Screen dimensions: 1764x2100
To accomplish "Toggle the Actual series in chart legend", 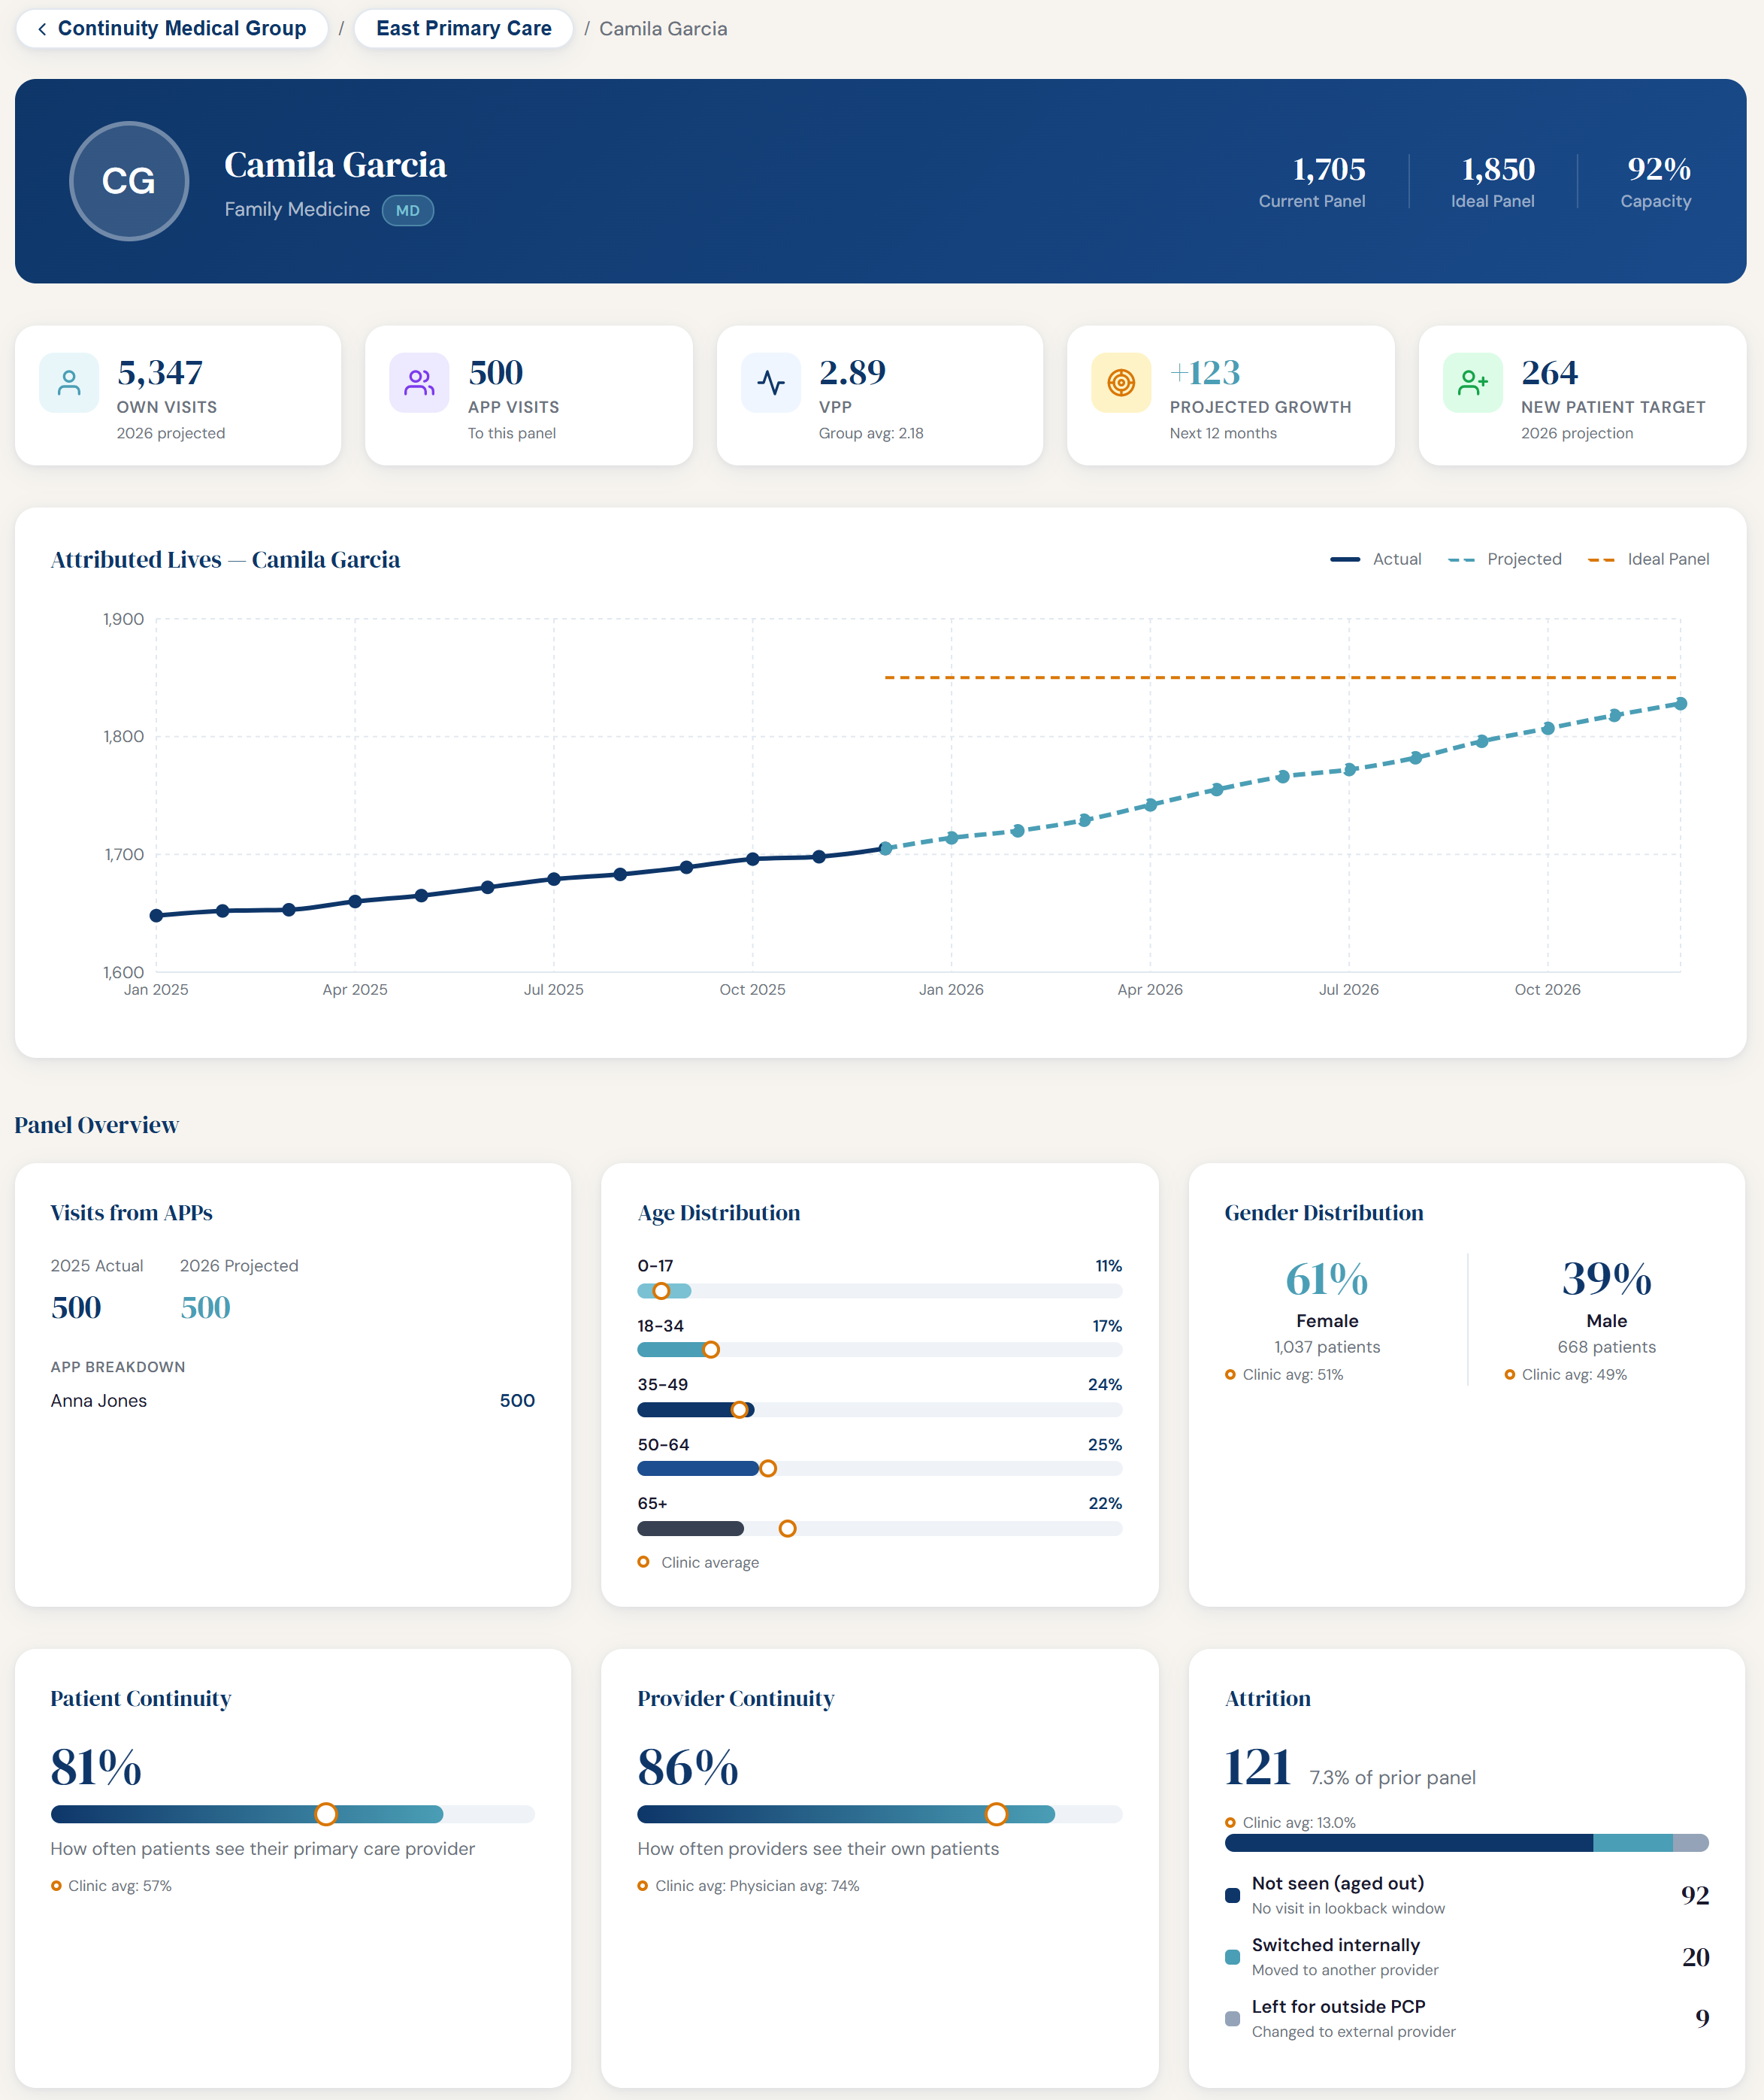I will tap(1375, 559).
